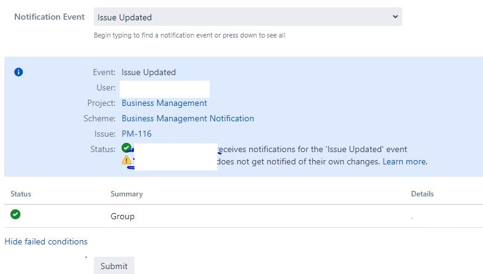Click the 'User:' label in info panel
This screenshot has height=274, width=483.
coord(106,87)
